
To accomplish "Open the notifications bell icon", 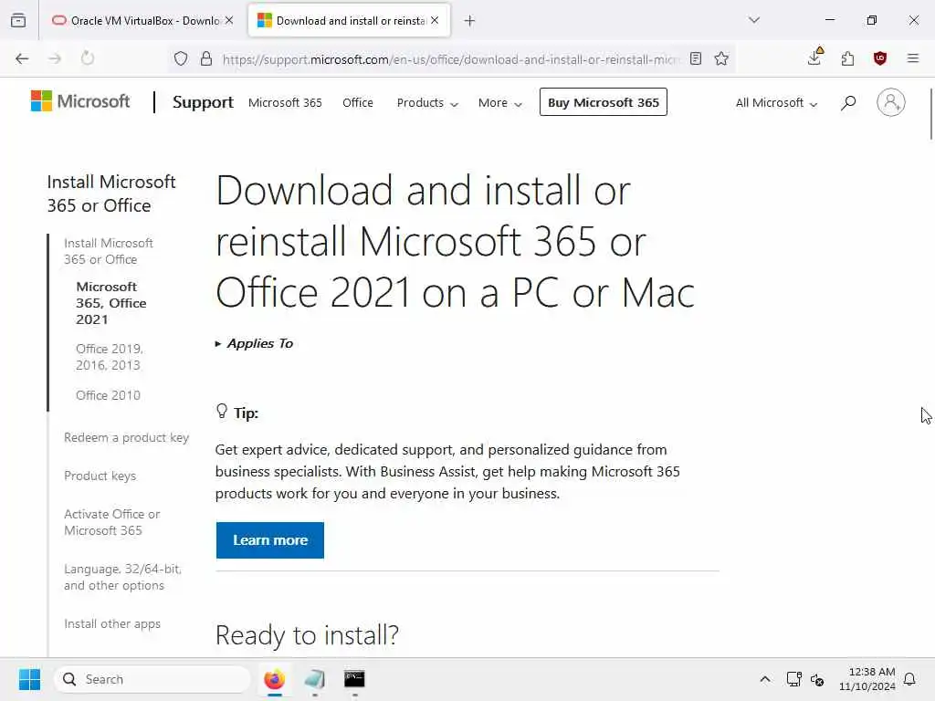I will click(909, 679).
